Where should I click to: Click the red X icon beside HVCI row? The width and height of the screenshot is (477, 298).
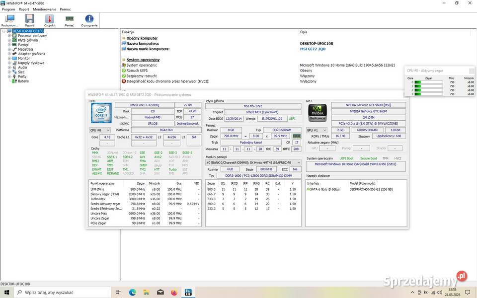(124, 81)
